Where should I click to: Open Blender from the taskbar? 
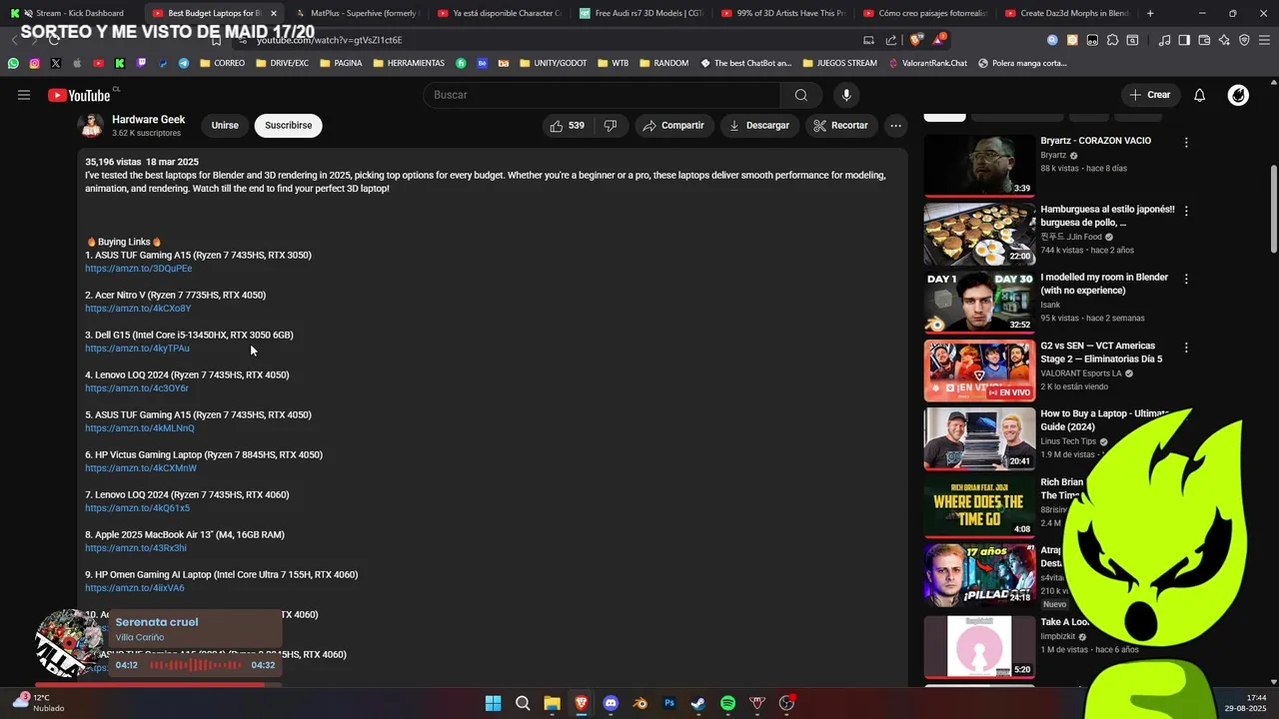640,703
